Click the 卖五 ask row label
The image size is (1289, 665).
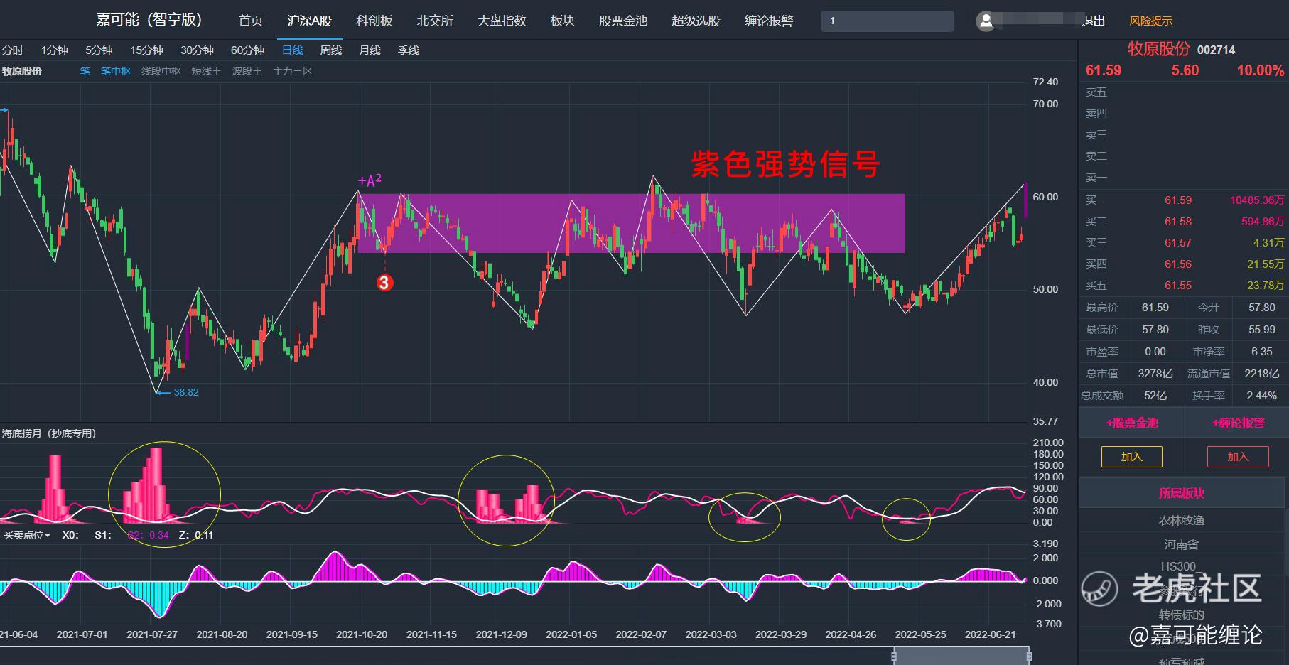point(1096,92)
